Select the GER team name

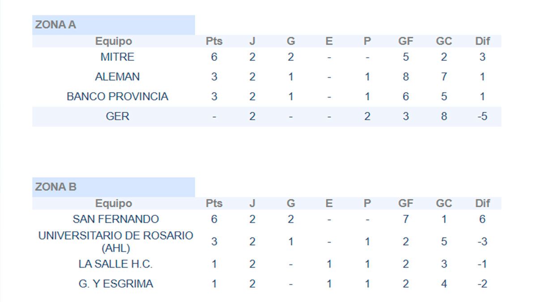point(117,116)
